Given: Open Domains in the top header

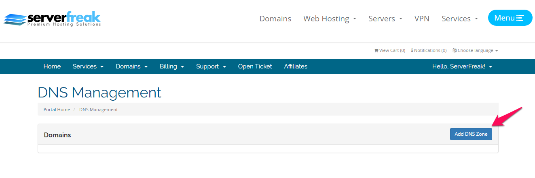Looking at the screenshot, I should [x=275, y=19].
